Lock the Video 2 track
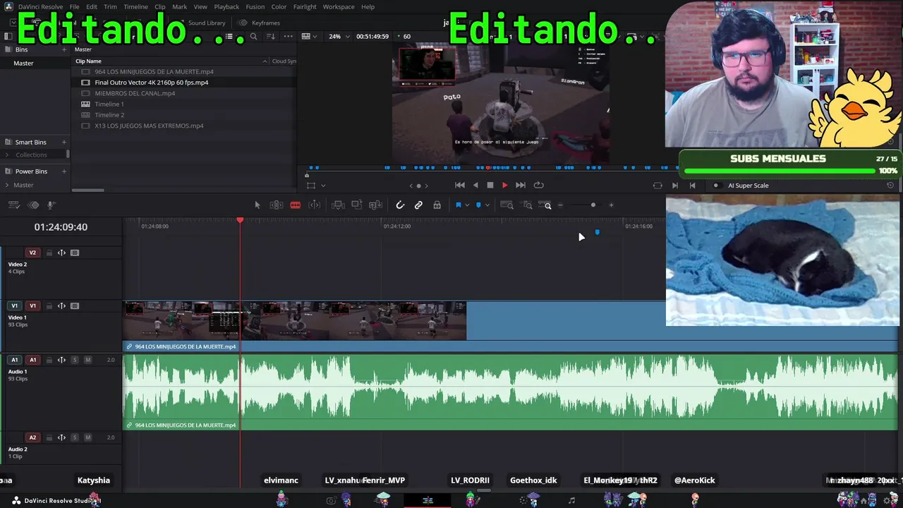Viewport: 903px width, 508px height. pos(49,253)
